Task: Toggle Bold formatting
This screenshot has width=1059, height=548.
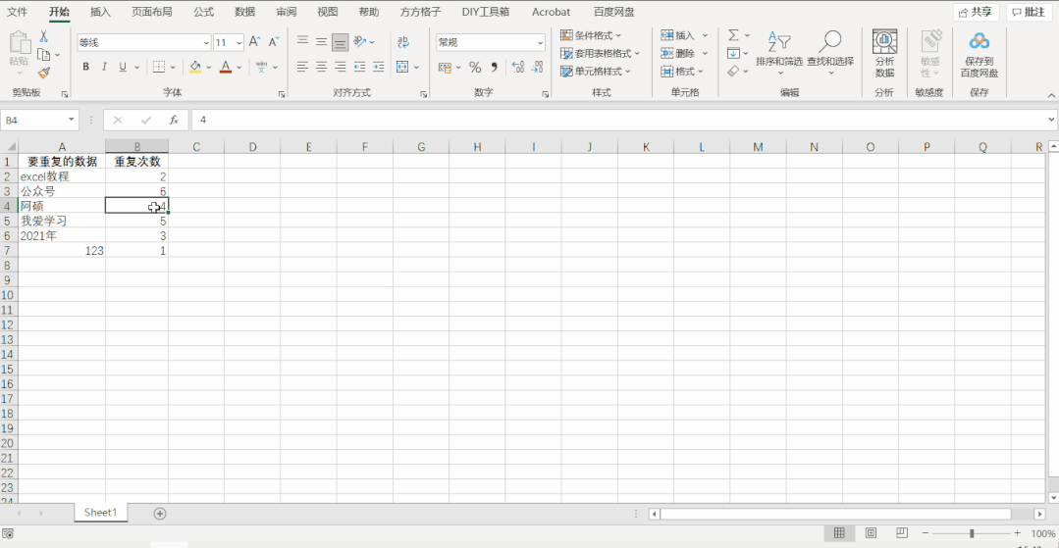Action: click(x=85, y=67)
